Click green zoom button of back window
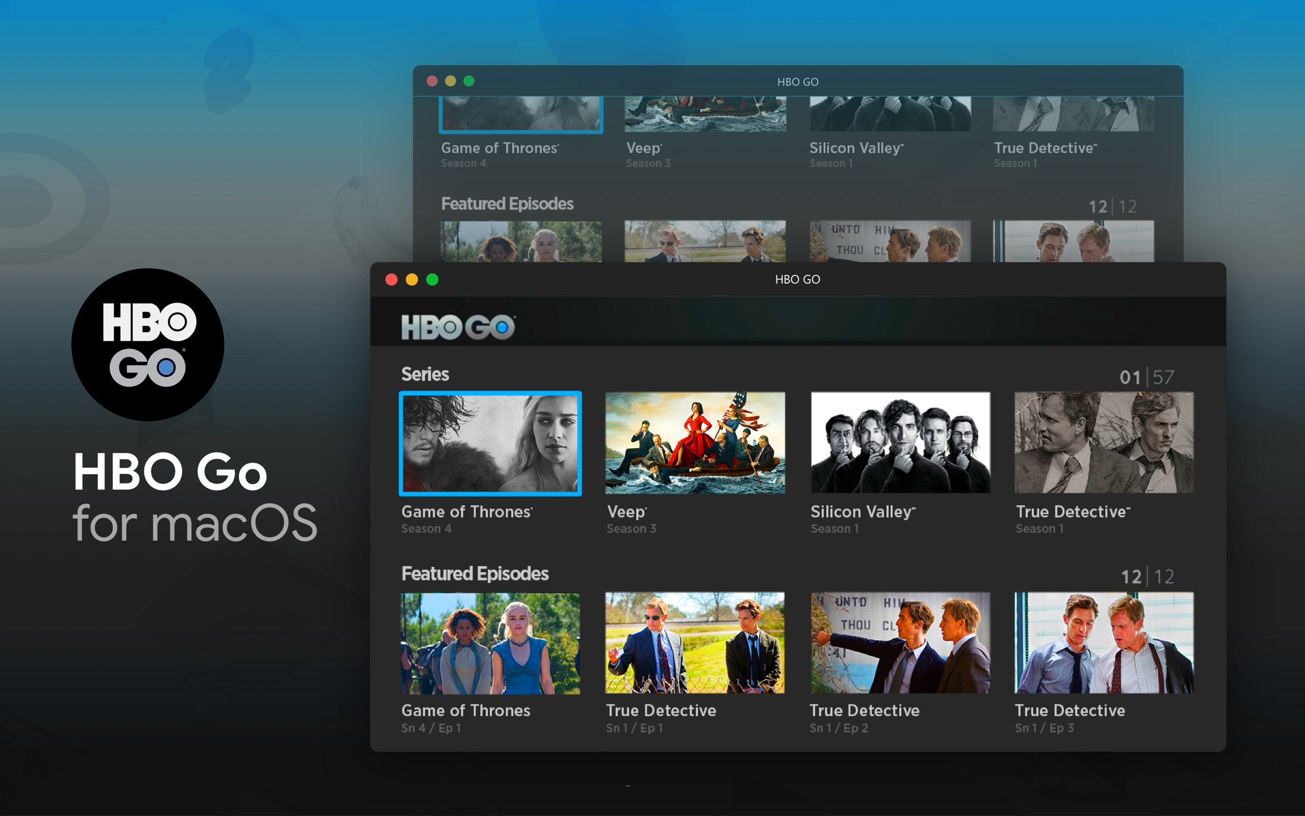Screen dimensions: 1305x816 (468, 81)
